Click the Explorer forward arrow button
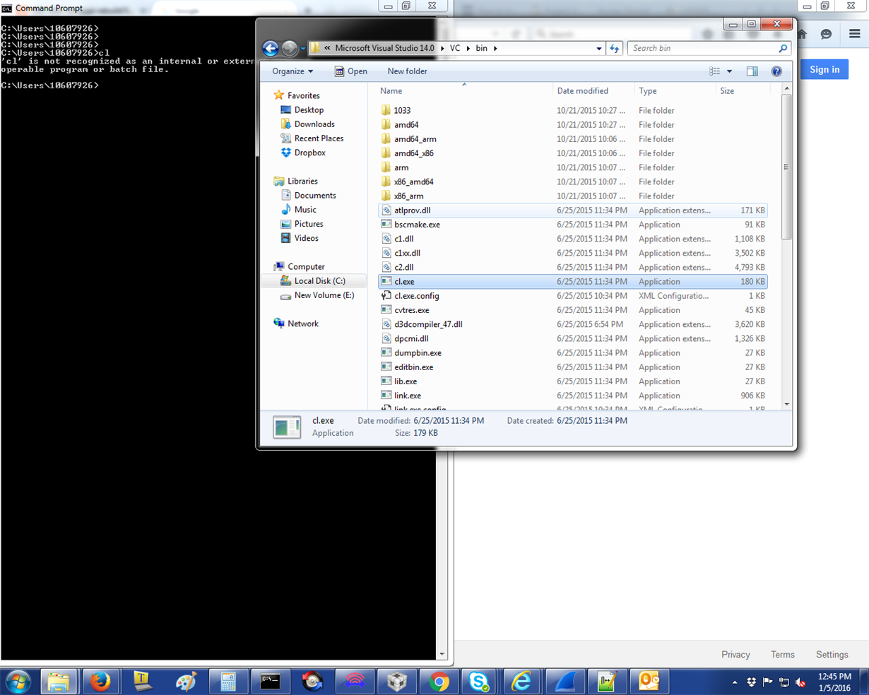 290,48
